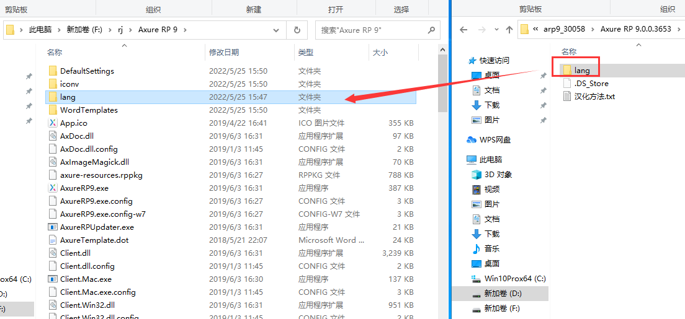
Task: Sort by 名称 column in left window
Action: click(x=55, y=53)
